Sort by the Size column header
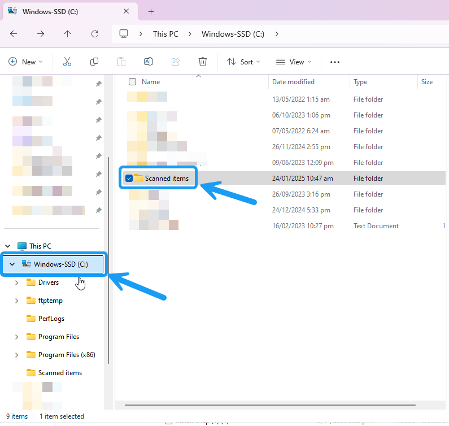This screenshot has height=426, width=449. [426, 82]
